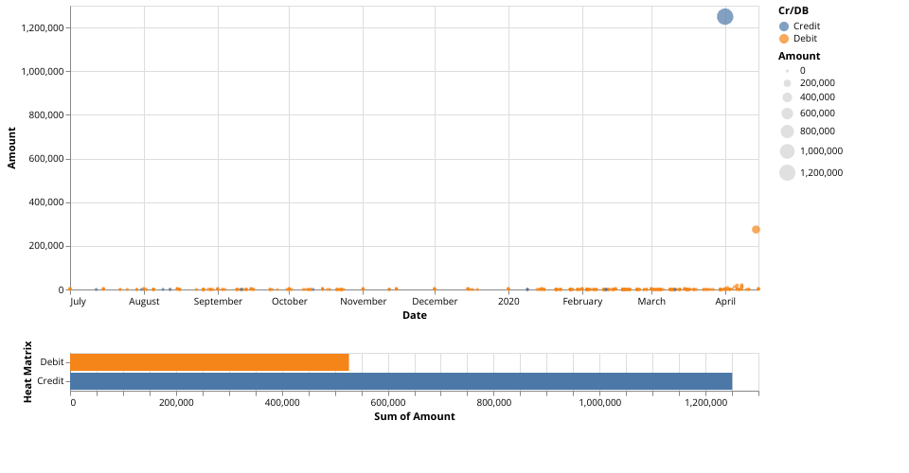This screenshot has height=473, width=909.
Task: Pick the 200,000 size legend circle
Action: (787, 83)
